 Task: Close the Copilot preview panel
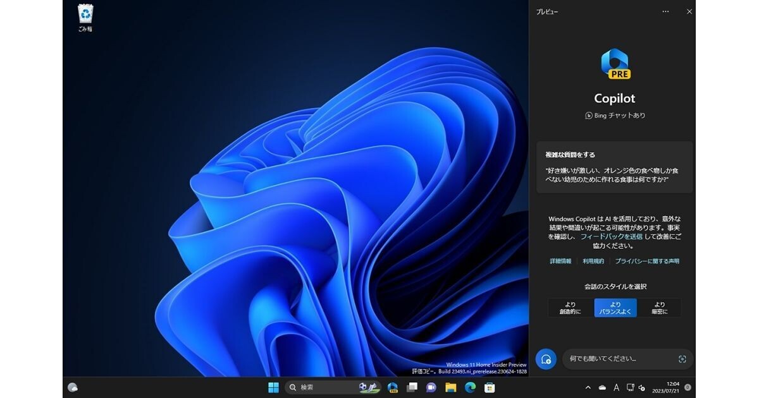point(689,11)
